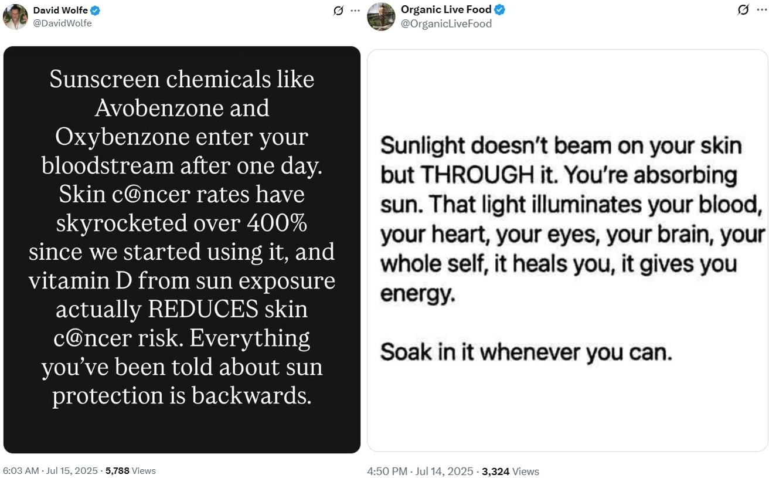Click the 4:50 PM Jul 14, 2025 timestamp
Viewport: 769px width, 478px height.
(420, 472)
